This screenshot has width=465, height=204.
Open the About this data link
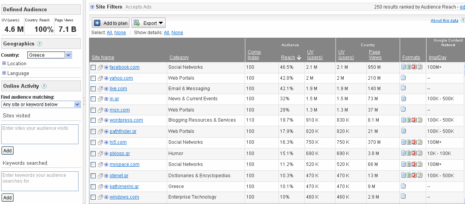(x=444, y=21)
